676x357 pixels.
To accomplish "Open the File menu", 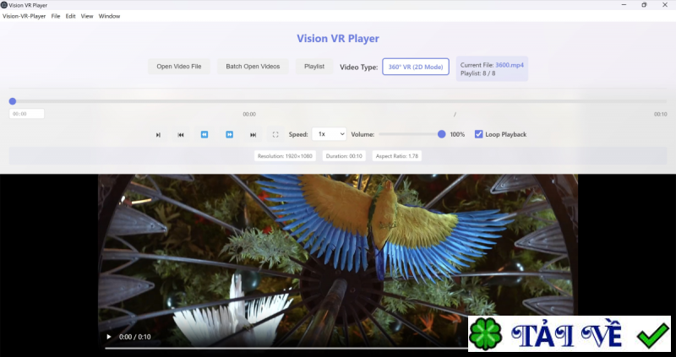I will (x=56, y=16).
